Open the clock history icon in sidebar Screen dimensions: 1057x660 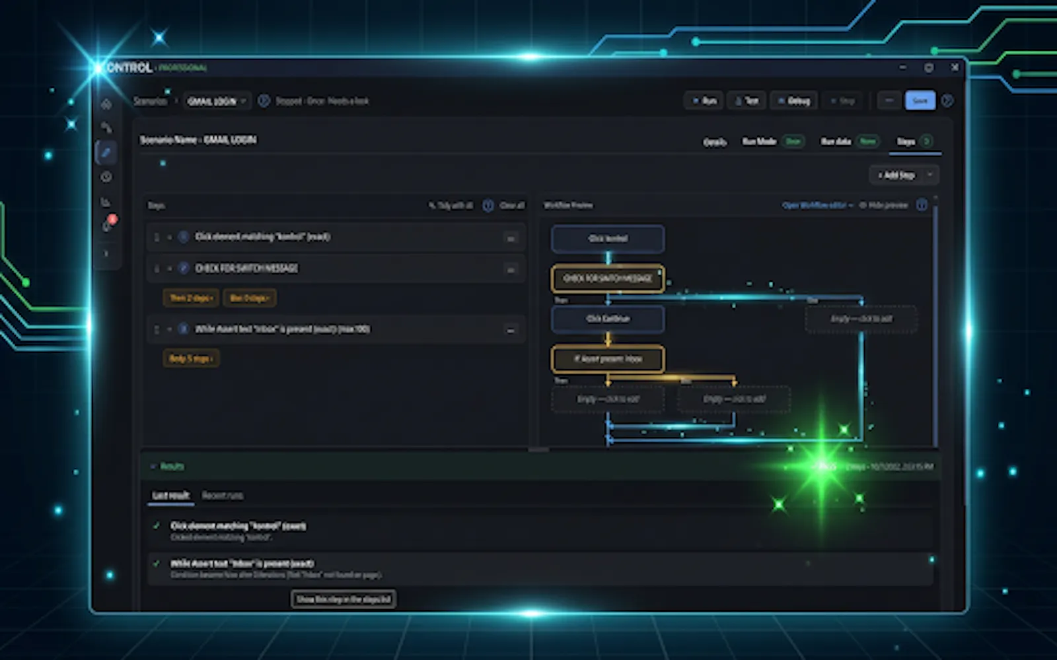point(106,177)
